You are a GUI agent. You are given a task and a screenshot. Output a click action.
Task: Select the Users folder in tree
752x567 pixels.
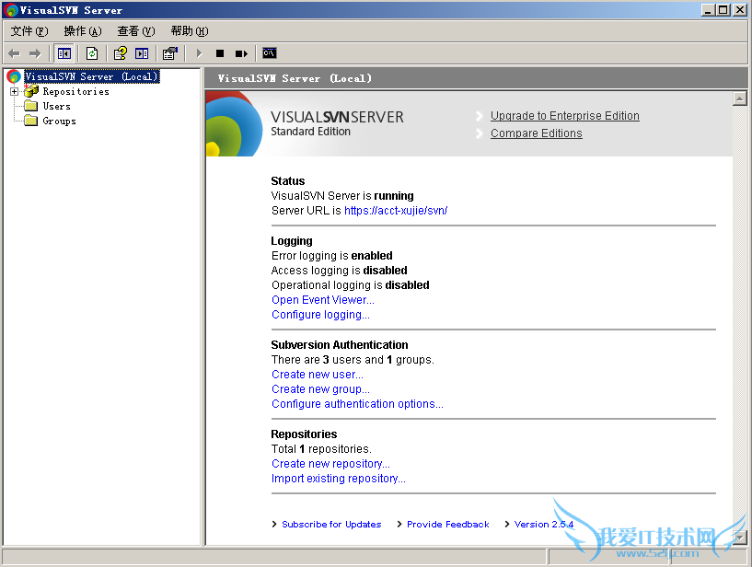pyautogui.click(x=56, y=106)
